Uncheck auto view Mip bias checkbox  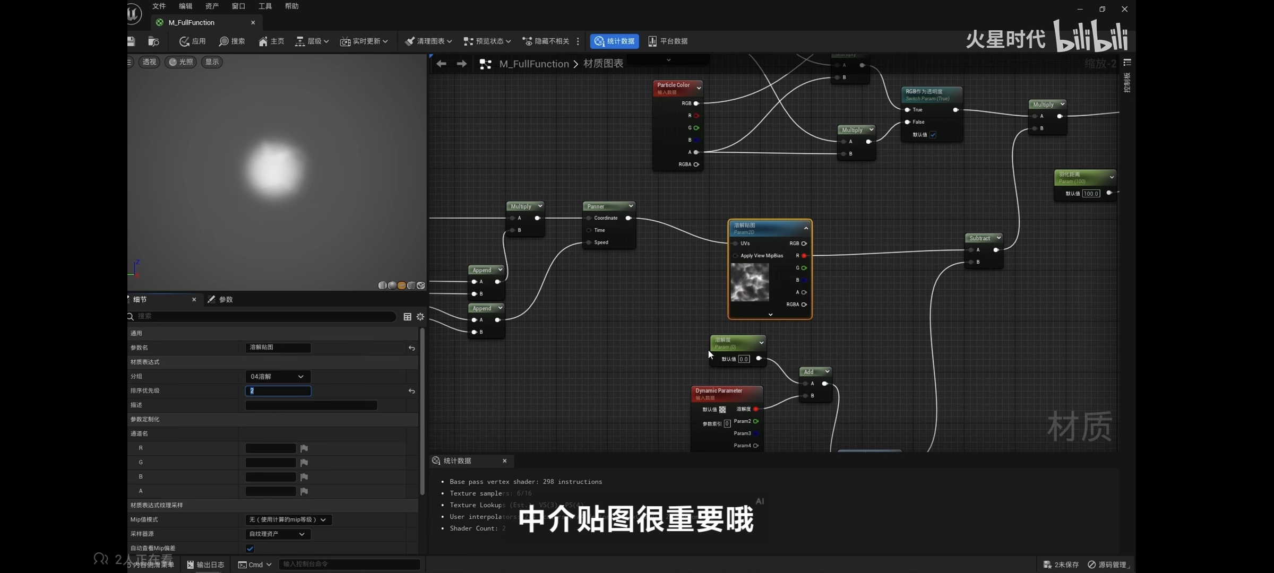tap(250, 548)
